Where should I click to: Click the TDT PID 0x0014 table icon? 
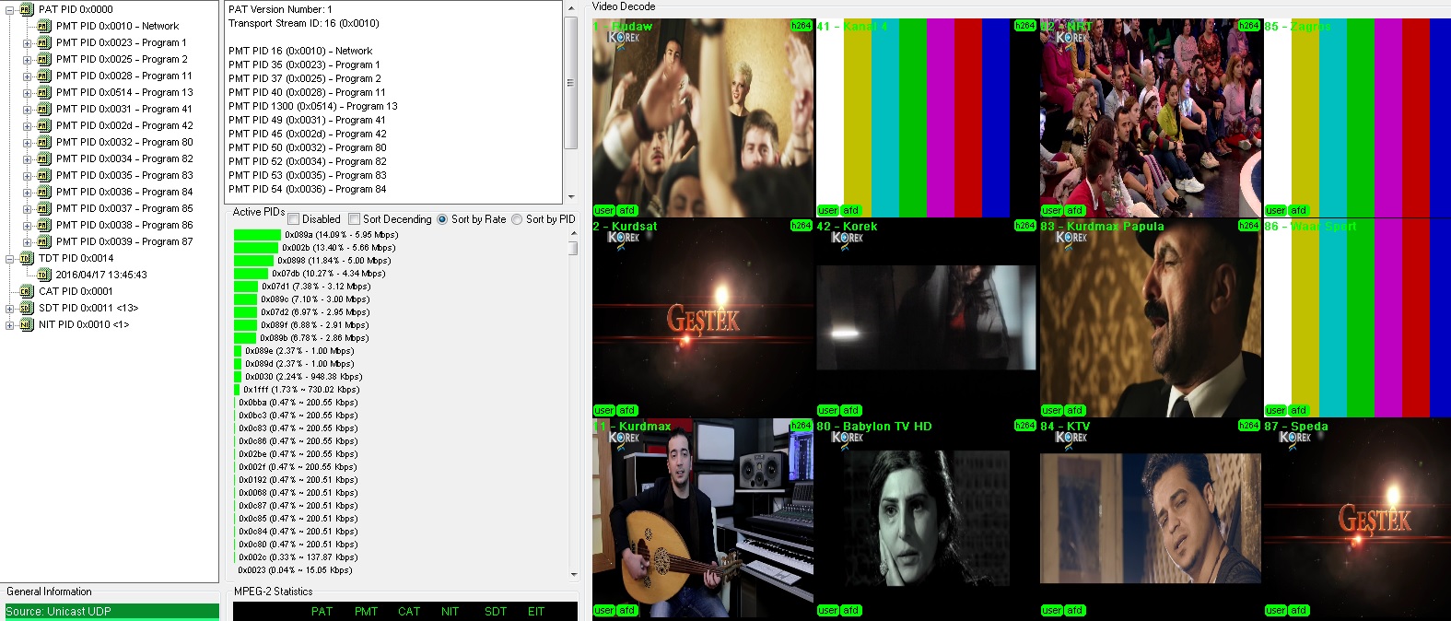click(26, 258)
